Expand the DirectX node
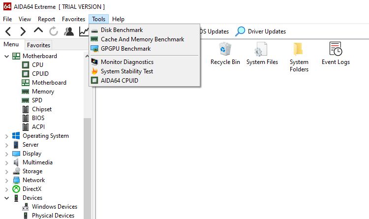Screen dimensions: 369x219 pos(6,189)
